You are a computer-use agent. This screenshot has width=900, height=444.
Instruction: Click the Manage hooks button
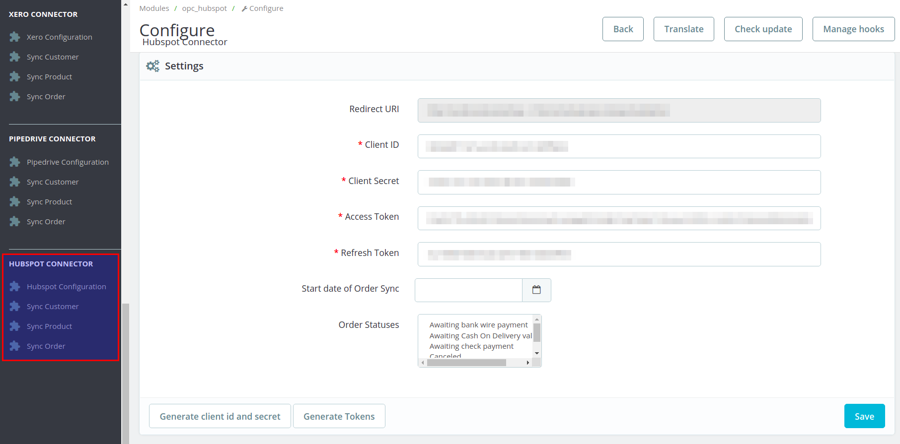click(x=853, y=29)
